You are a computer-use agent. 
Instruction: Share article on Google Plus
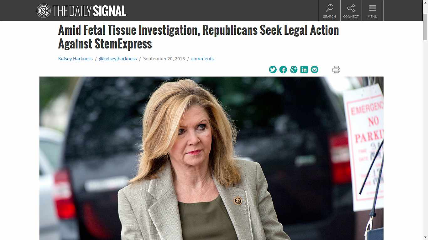coord(294,70)
